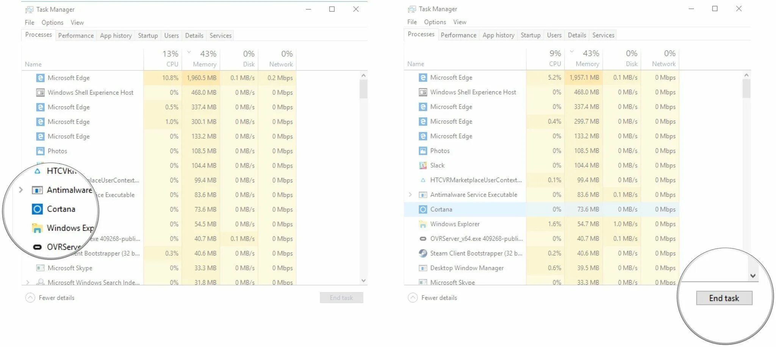Screen dimensions: 776x347
Task: Click top Microsoft Edge icon in right window
Action: click(423, 78)
